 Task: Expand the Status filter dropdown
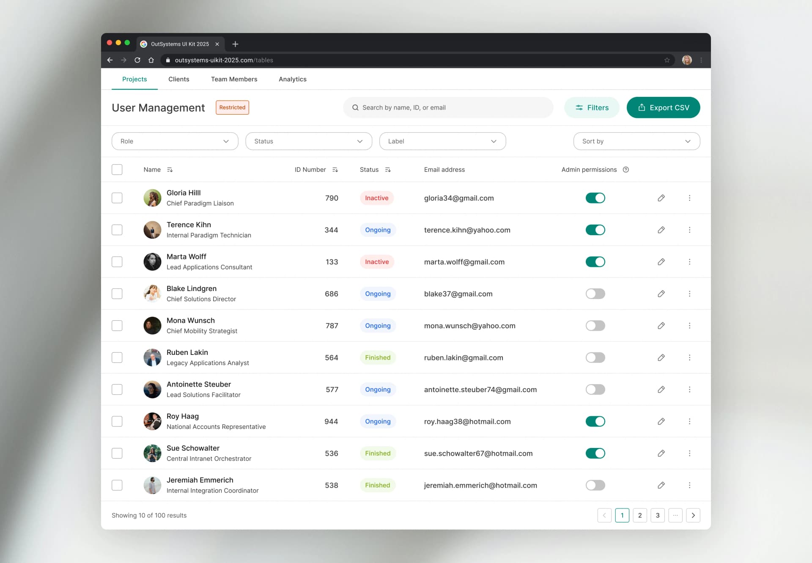(x=309, y=141)
